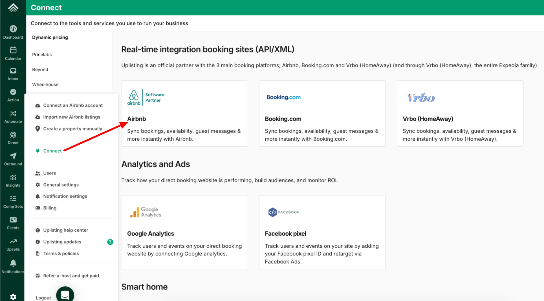The width and height of the screenshot is (544, 301).
Task: Click the Upsells trend icon
Action: tap(13, 241)
